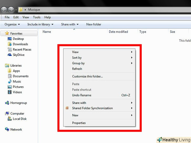Click the Local Disk drive icon
Screen dimensions: 191x143
tap(10, 119)
